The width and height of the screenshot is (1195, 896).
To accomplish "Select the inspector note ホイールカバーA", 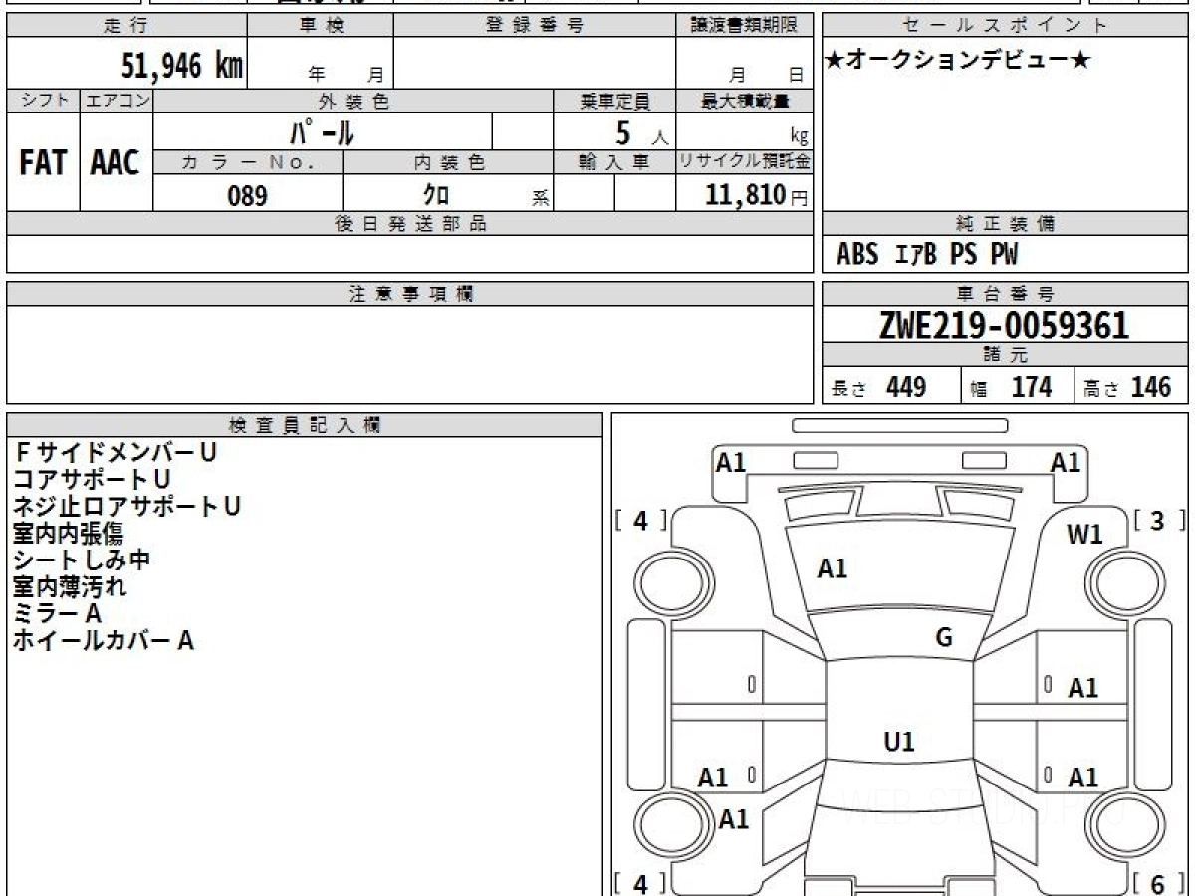I will pyautogui.click(x=103, y=640).
